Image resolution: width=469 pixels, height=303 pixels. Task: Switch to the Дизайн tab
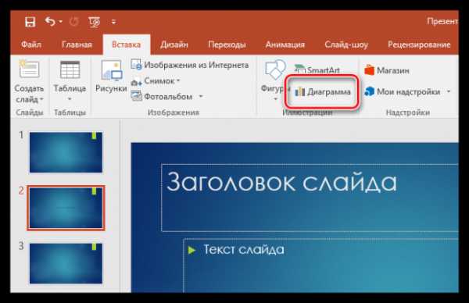[174, 45]
